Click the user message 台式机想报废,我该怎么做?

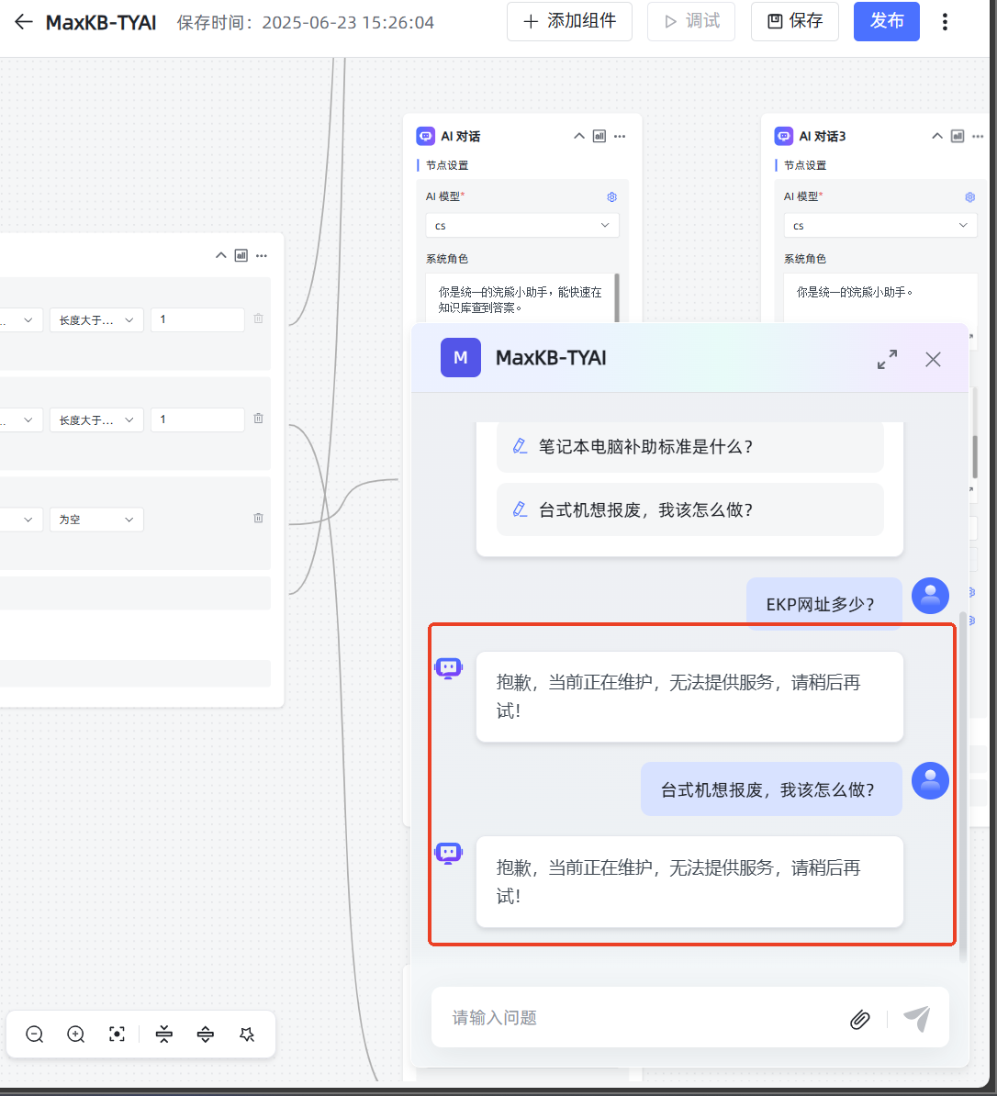771,789
